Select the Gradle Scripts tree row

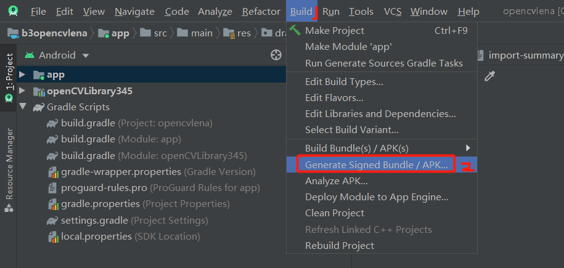click(x=152, y=107)
